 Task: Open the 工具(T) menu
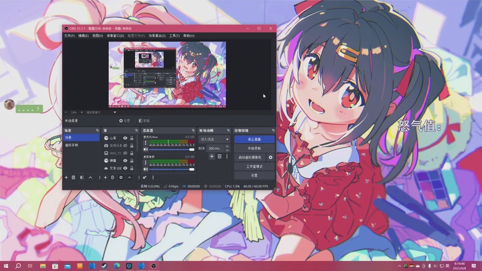point(174,36)
